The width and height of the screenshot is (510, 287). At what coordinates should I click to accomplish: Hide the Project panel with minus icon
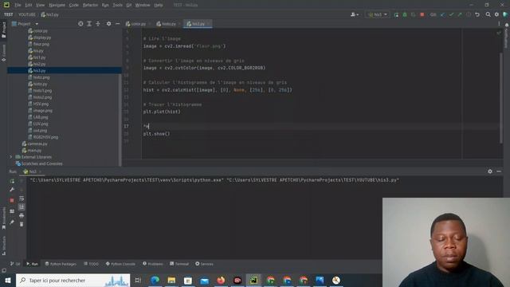(117, 24)
